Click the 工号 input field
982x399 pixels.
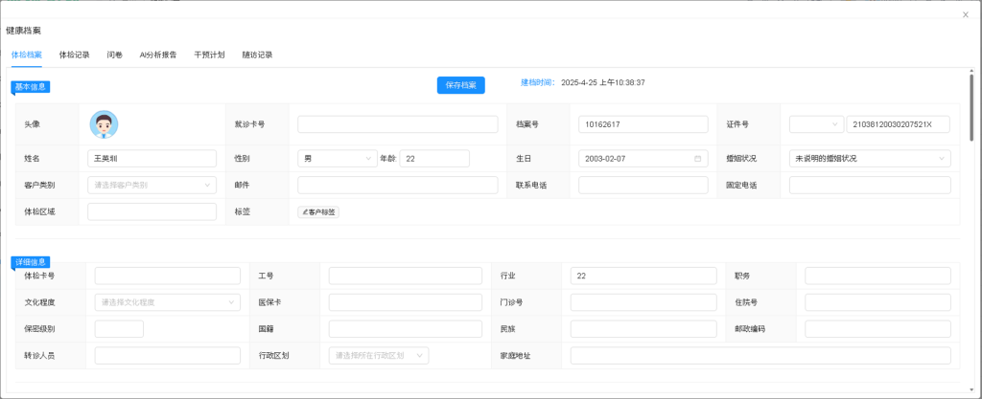(406, 276)
